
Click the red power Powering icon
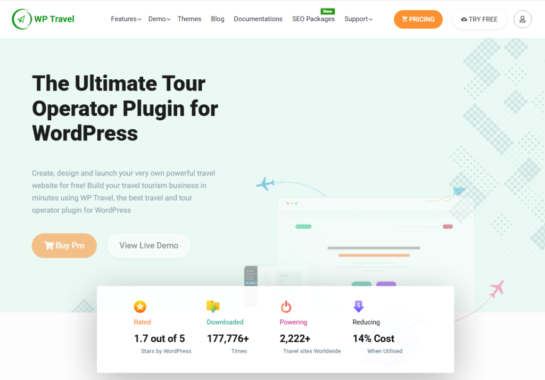tap(286, 307)
